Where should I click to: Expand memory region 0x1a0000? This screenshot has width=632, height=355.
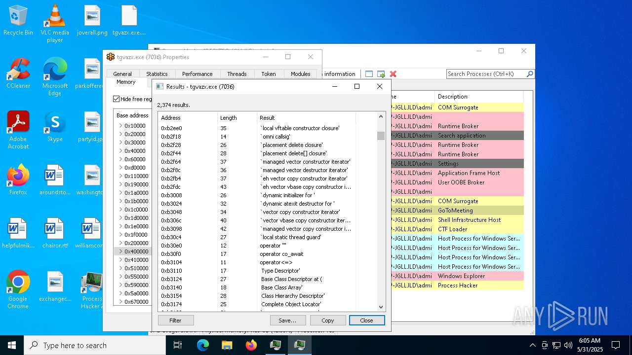point(120,193)
